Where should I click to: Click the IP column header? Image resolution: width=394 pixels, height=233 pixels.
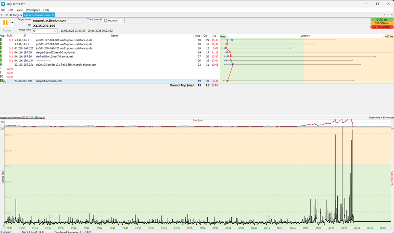24,35
